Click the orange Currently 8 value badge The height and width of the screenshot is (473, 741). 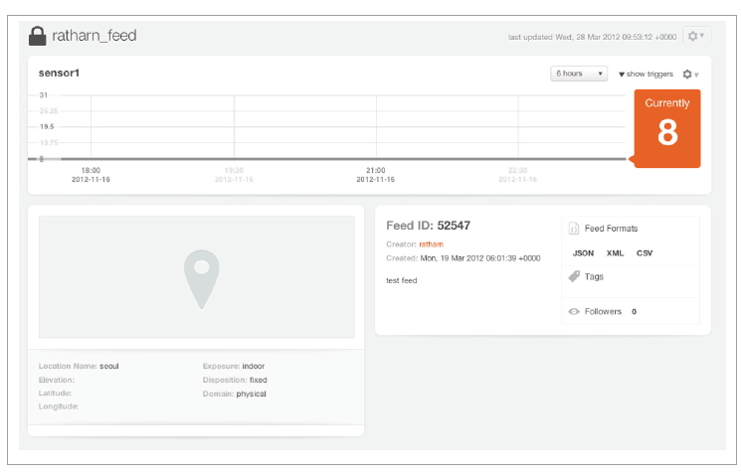[667, 127]
